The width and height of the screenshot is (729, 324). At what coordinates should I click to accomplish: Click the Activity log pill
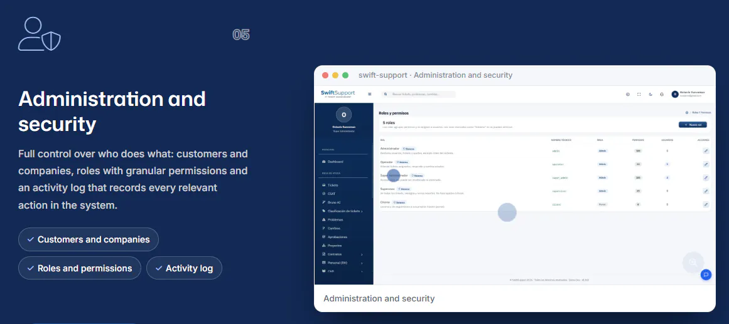tap(184, 268)
